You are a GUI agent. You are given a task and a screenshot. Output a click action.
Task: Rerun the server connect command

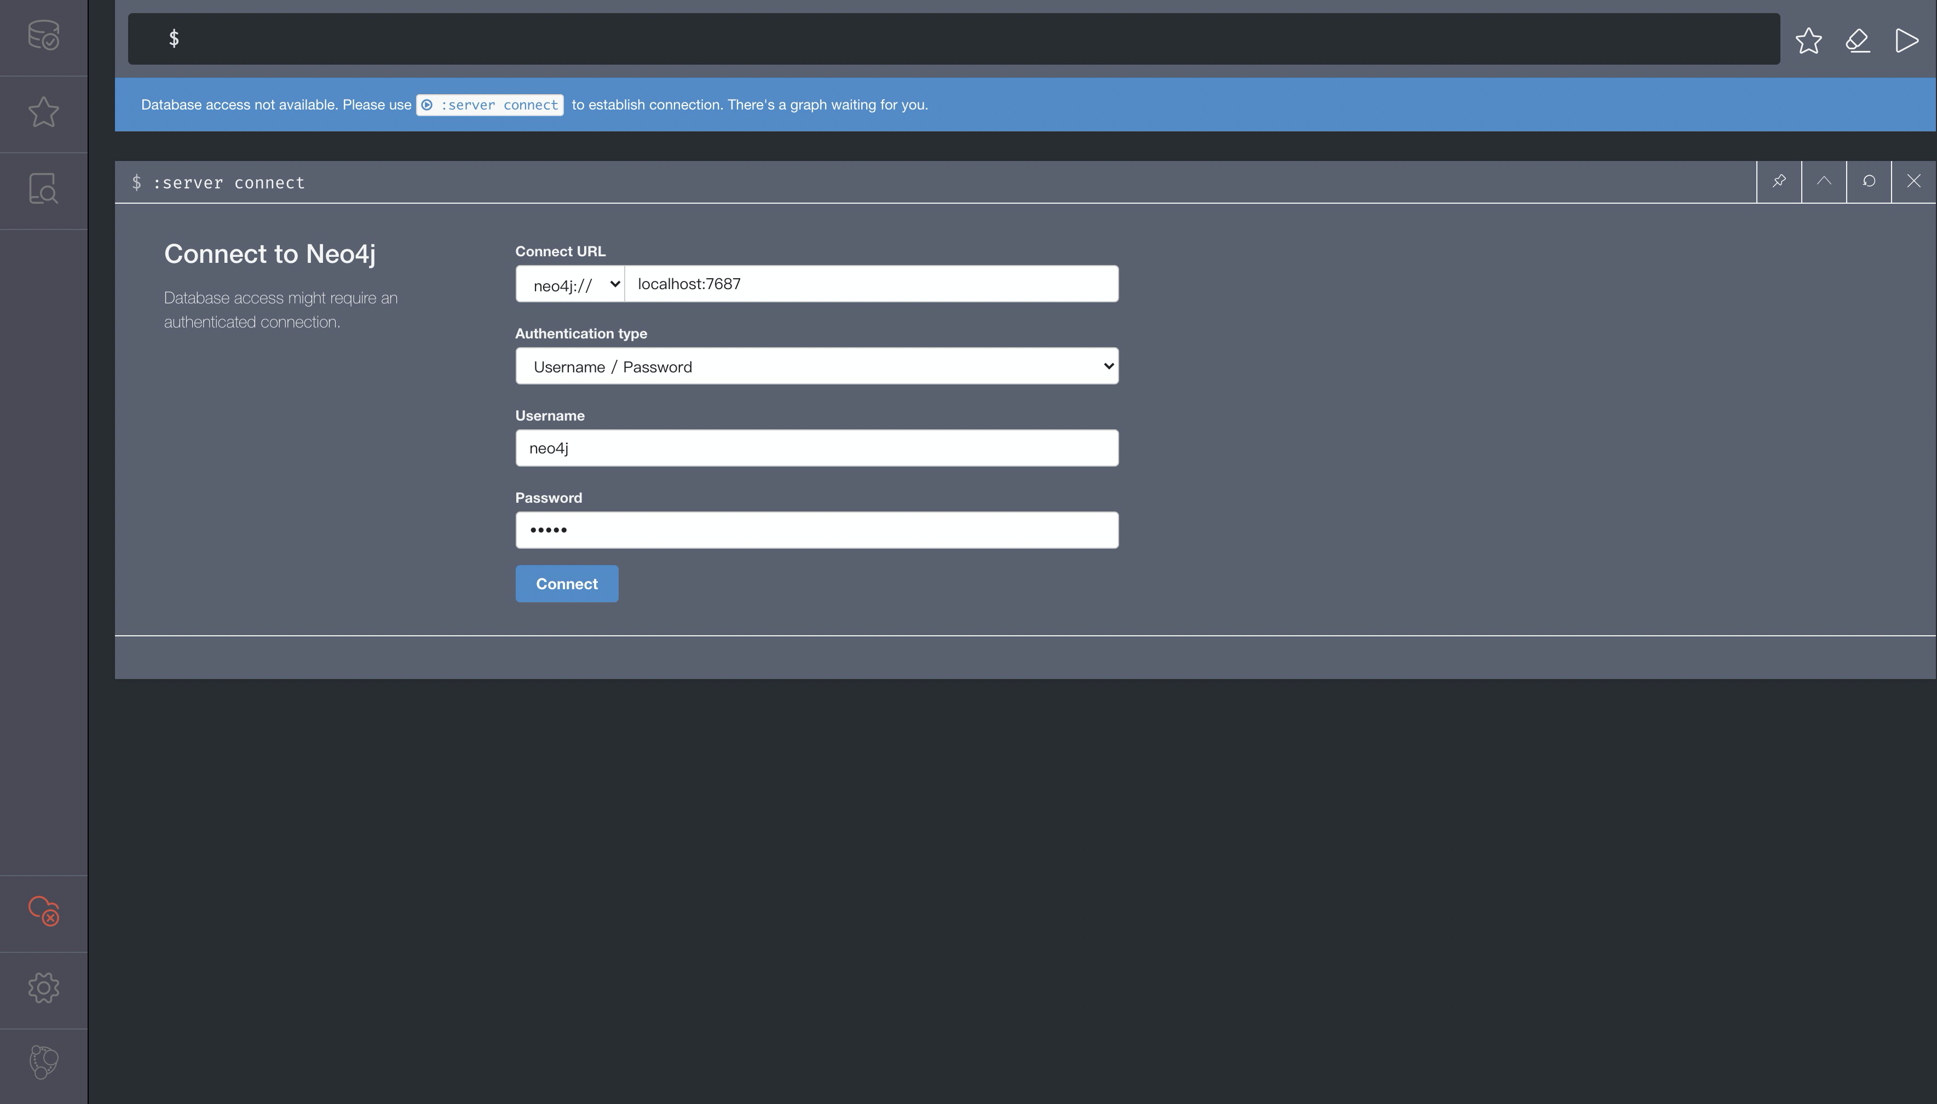click(1869, 181)
